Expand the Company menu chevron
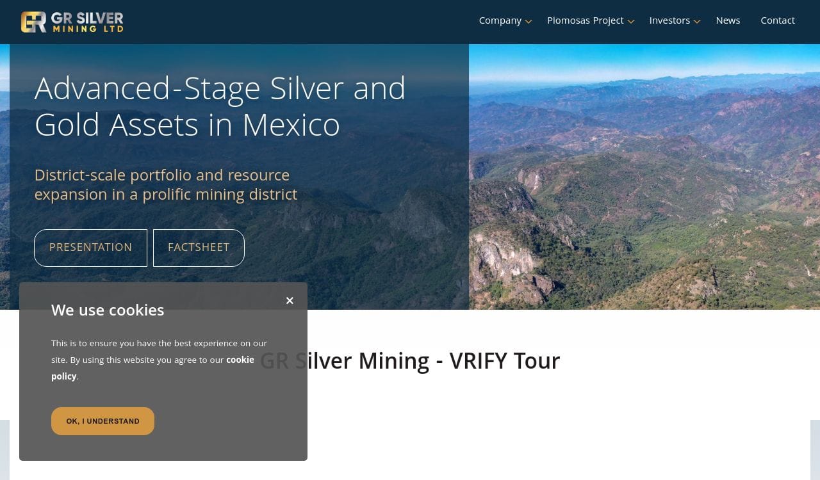The image size is (820, 480). [x=529, y=22]
